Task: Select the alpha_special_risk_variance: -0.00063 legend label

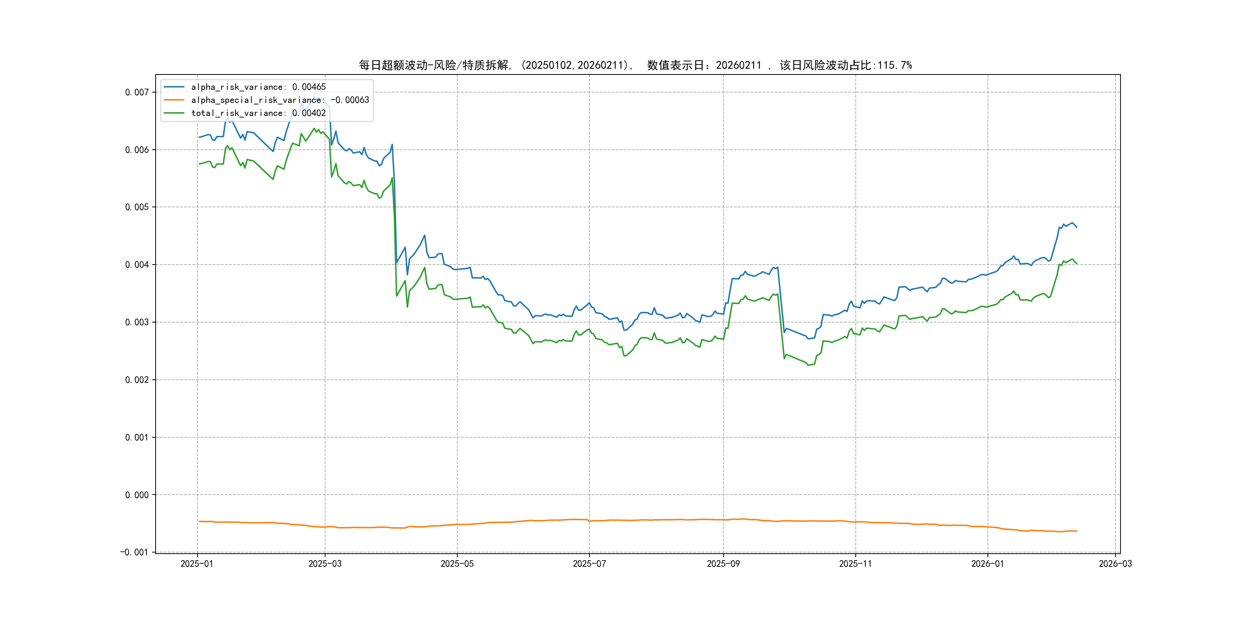Action: [x=280, y=100]
